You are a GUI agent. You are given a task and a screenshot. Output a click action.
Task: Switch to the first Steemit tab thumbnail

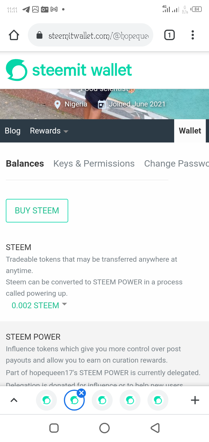click(46, 400)
